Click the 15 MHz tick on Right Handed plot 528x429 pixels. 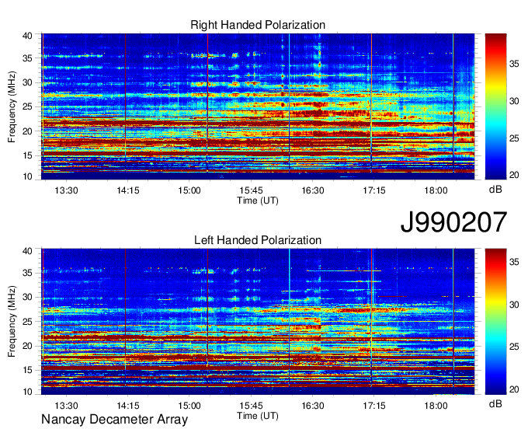(27, 155)
